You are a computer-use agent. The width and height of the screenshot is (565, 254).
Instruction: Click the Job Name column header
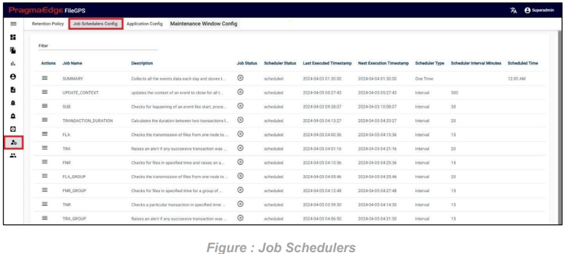[72, 63]
